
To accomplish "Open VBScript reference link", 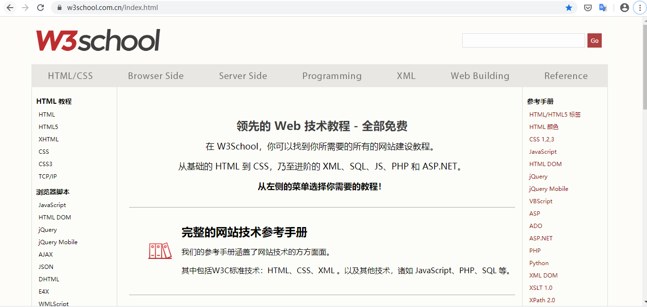I will point(541,201).
